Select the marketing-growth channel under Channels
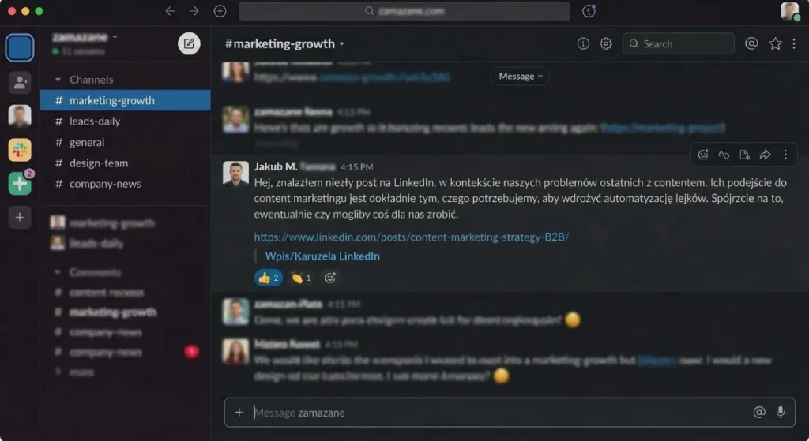Viewport: 809px width, 441px height. pyautogui.click(x=126, y=100)
